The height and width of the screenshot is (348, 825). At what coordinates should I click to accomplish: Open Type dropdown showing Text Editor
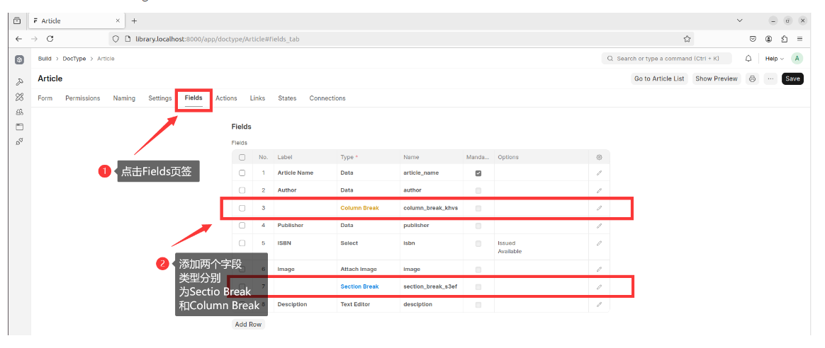(x=369, y=304)
